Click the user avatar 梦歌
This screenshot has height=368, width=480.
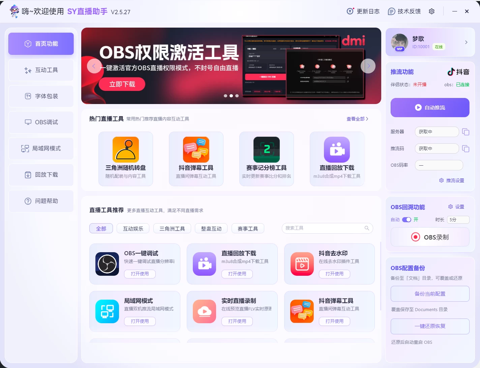400,42
